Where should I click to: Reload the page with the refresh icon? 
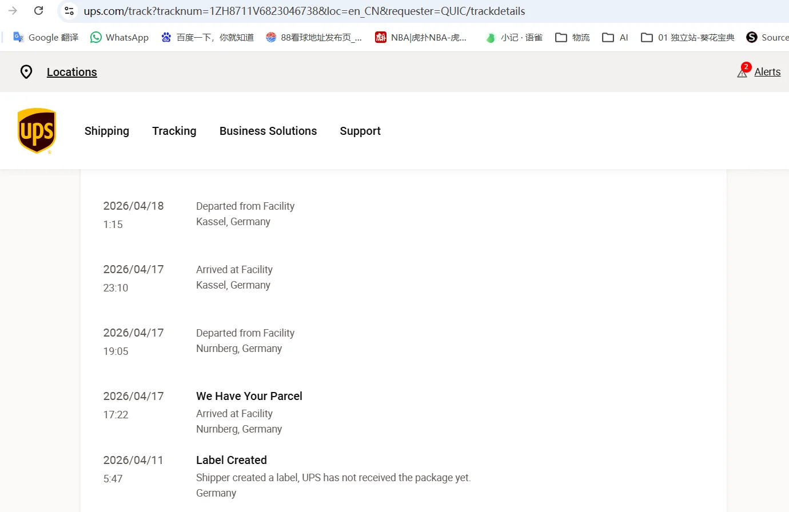tap(39, 11)
